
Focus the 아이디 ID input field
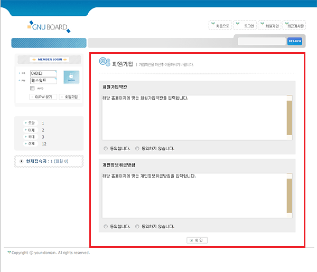point(43,73)
